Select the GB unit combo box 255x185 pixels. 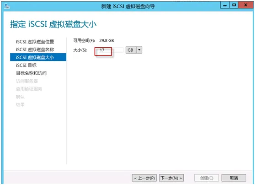click(134, 50)
